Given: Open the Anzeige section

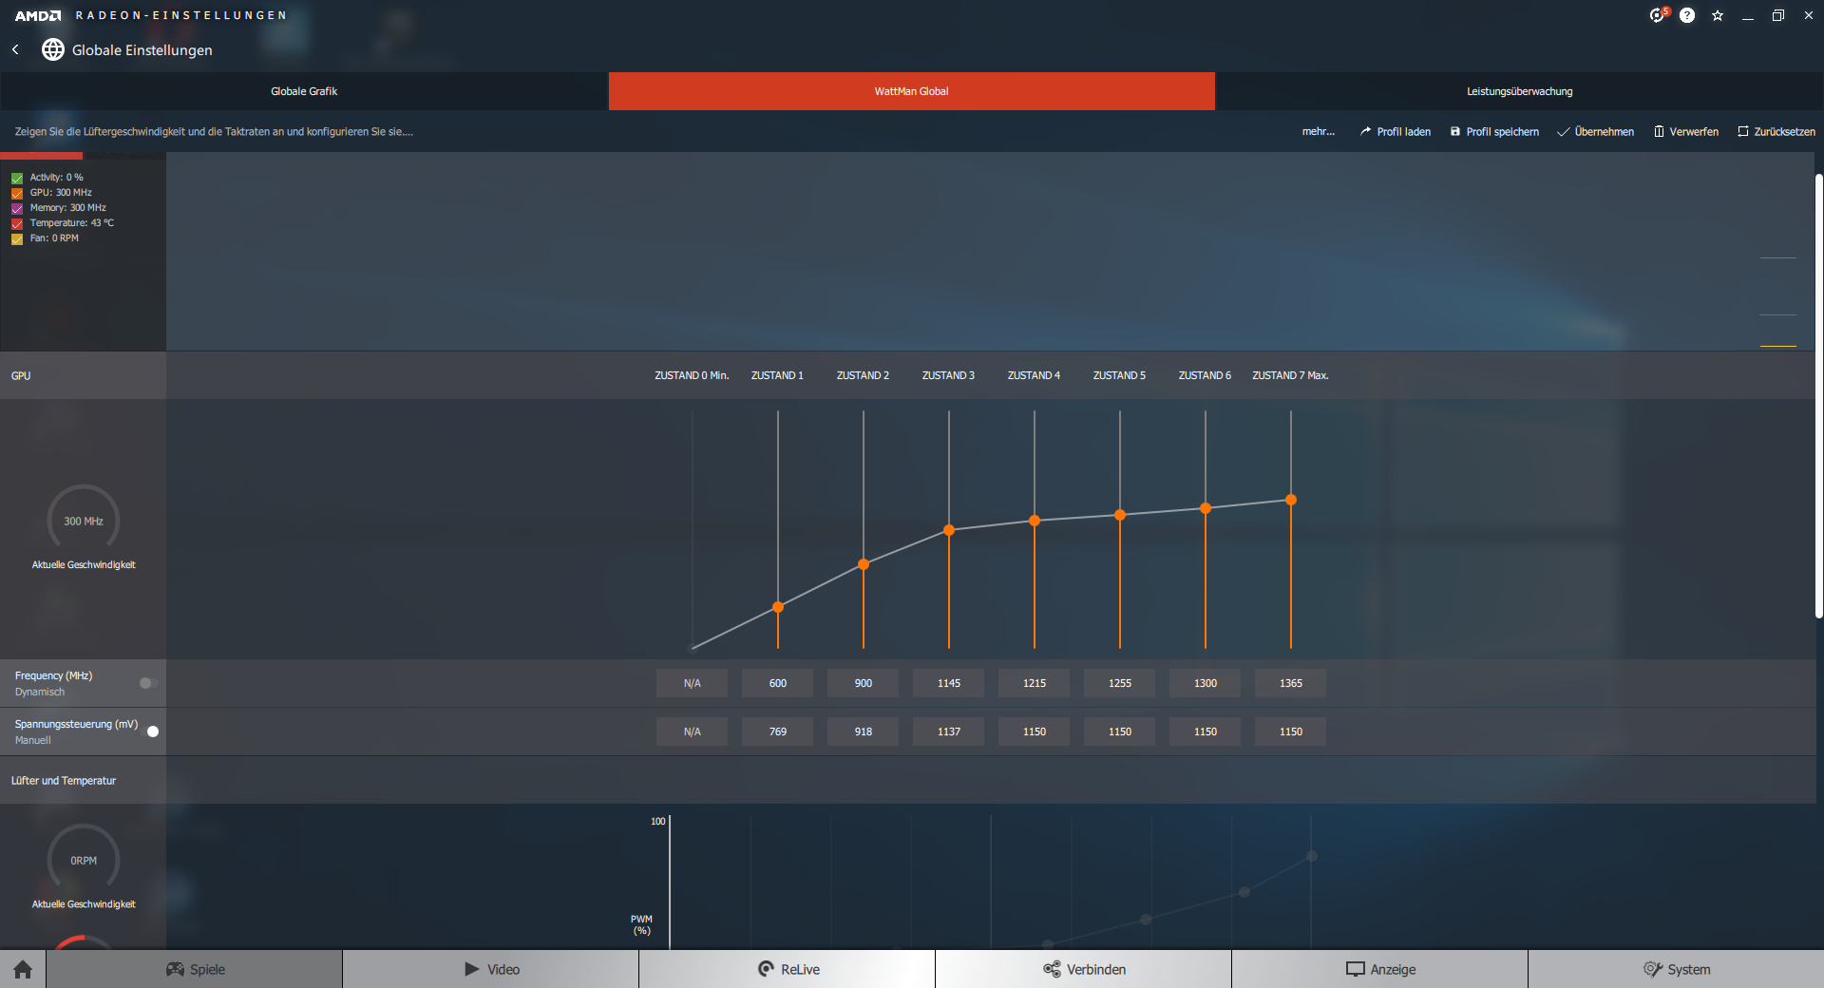Looking at the screenshot, I should click(x=1380, y=969).
